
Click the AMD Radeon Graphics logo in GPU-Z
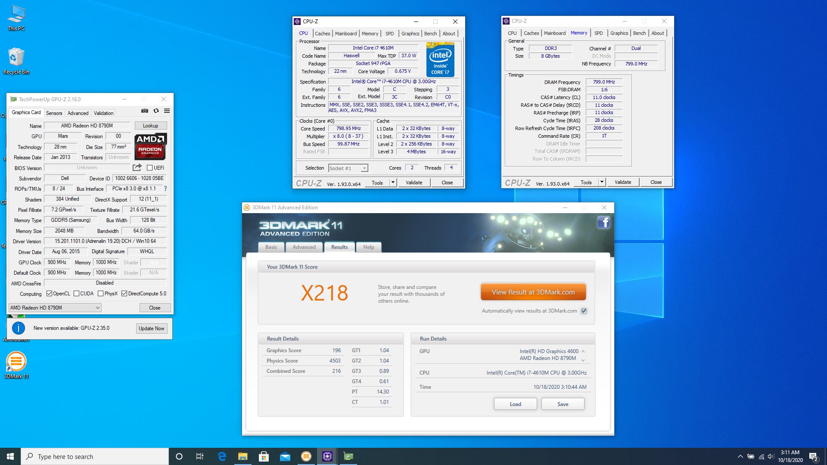coord(151,146)
